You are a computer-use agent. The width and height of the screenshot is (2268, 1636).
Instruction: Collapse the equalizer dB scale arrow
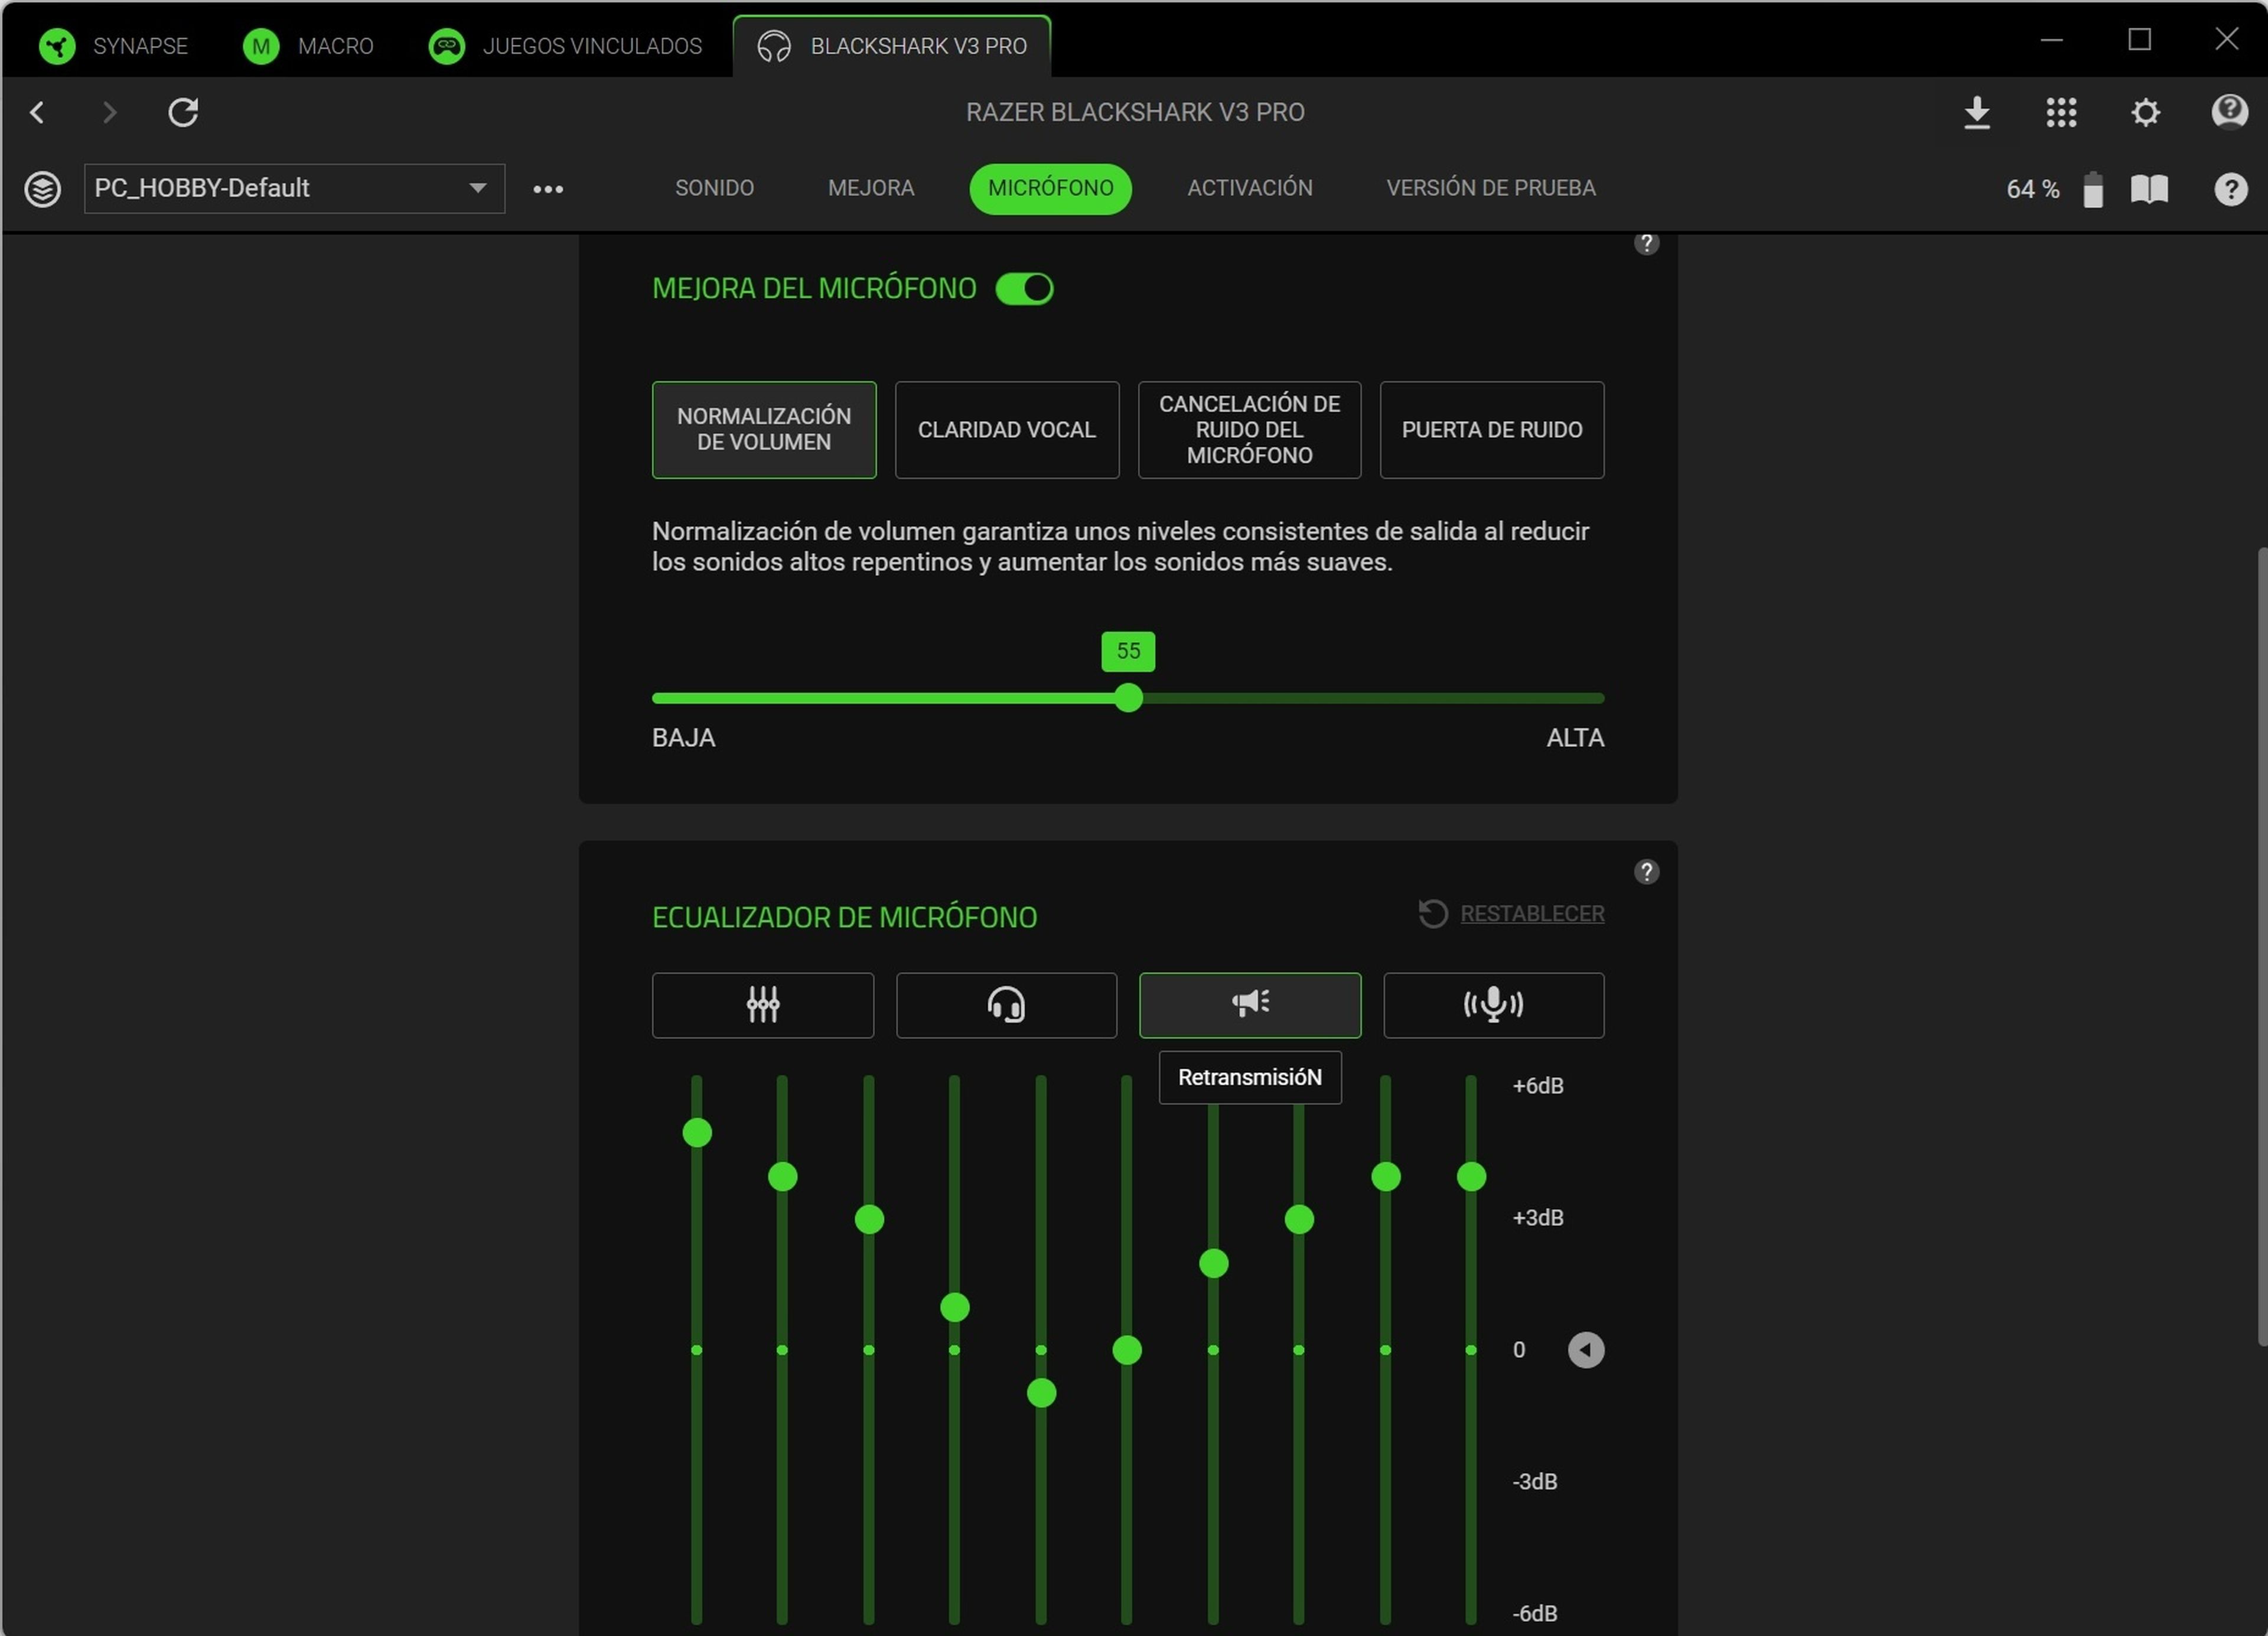tap(1587, 1349)
